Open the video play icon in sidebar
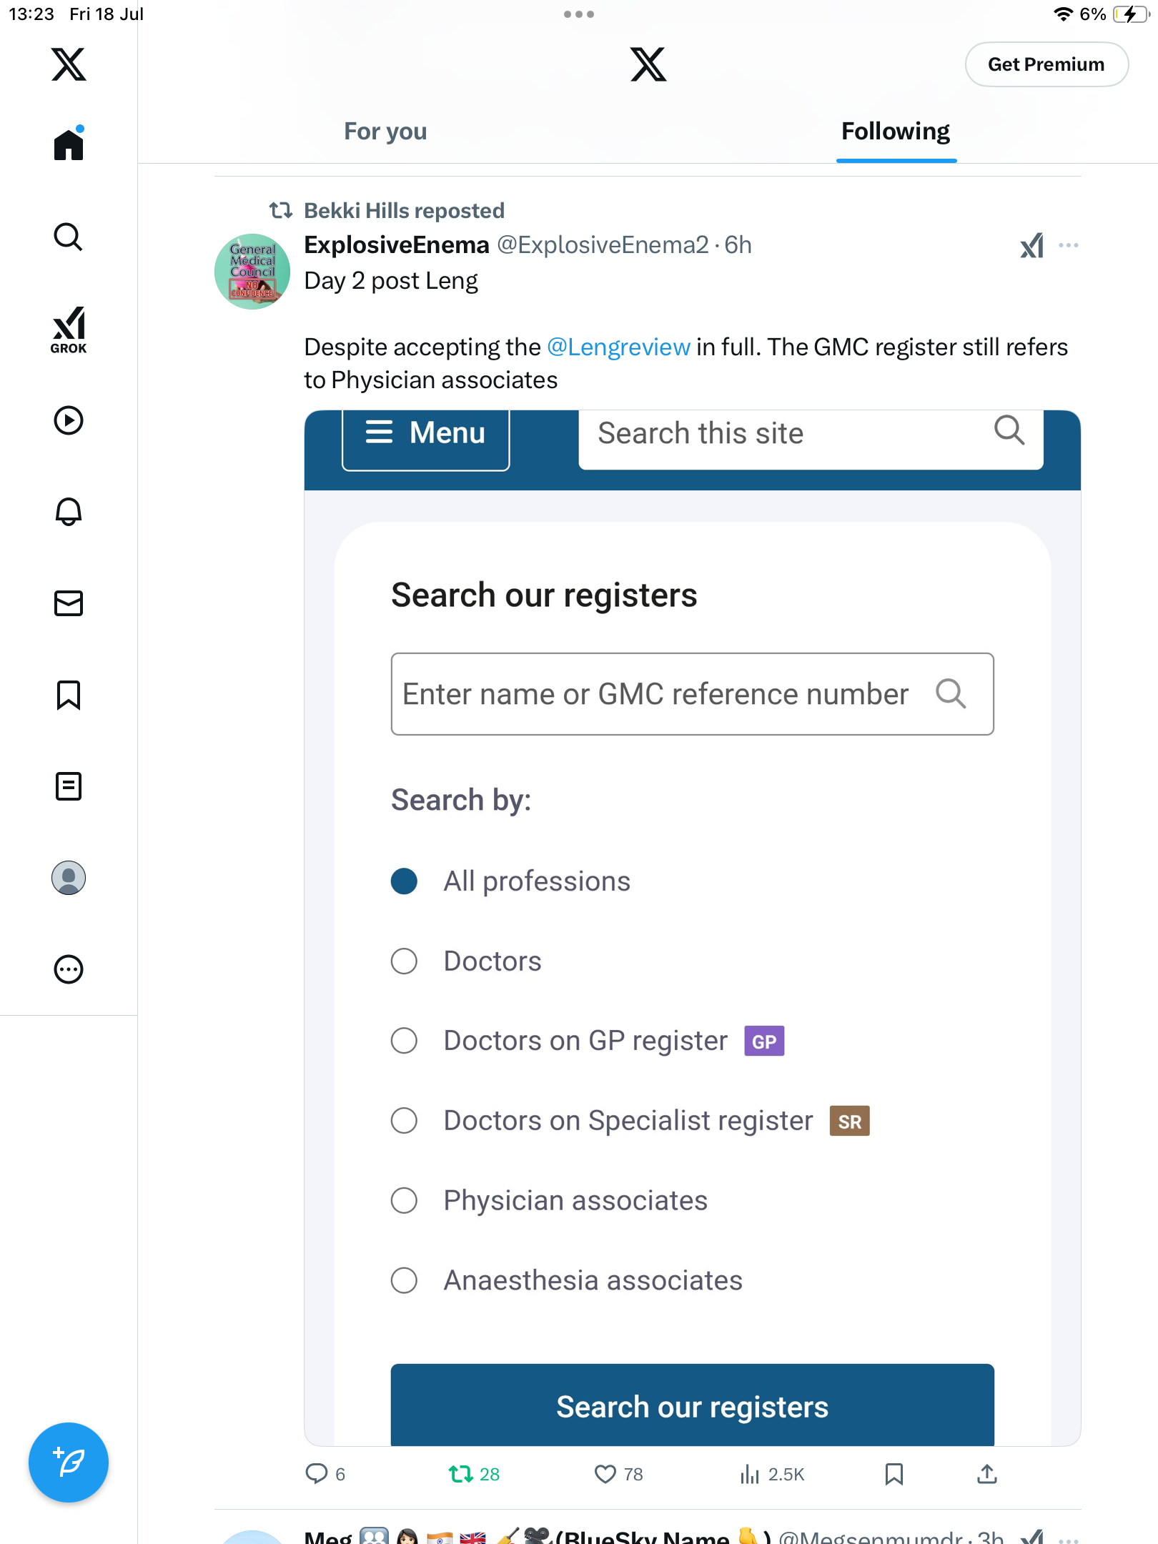 pyautogui.click(x=69, y=420)
